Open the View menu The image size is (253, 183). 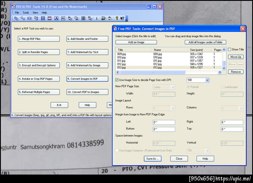point(35,13)
